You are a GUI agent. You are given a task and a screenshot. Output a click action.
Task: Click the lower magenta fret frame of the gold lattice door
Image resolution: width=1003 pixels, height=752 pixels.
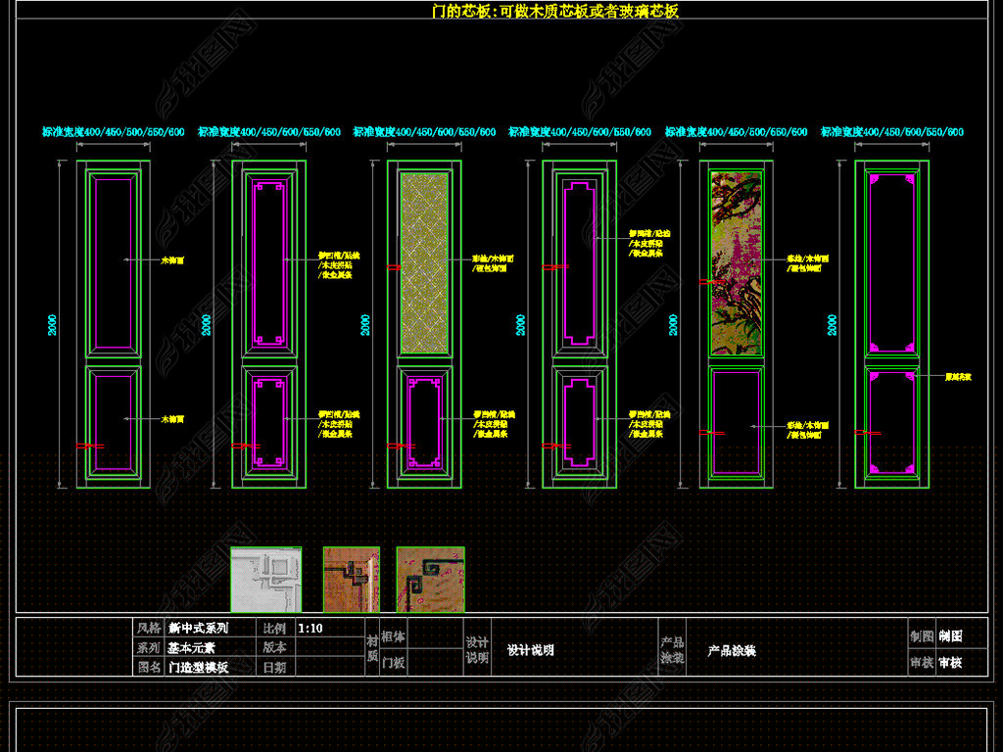coord(424,422)
